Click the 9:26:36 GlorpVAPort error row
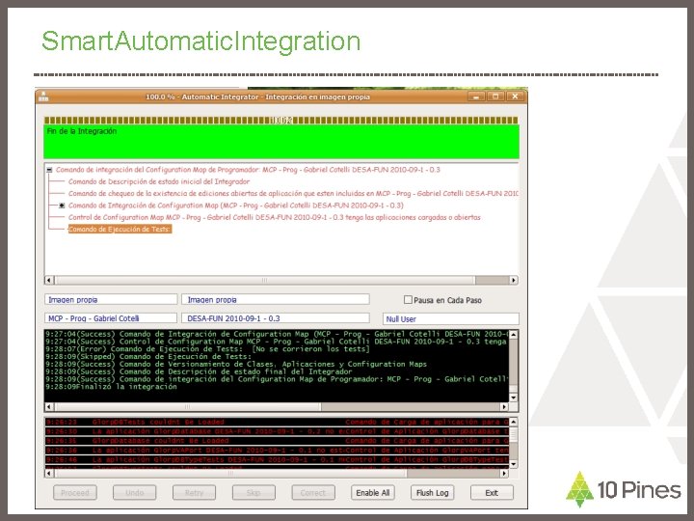694x521 pixels. [x=277, y=451]
